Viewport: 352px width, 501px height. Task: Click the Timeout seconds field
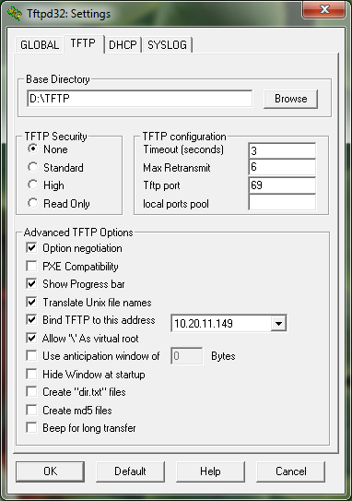tap(282, 150)
